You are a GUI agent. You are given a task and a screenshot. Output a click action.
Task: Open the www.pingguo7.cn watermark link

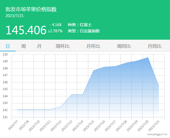pos(157,134)
